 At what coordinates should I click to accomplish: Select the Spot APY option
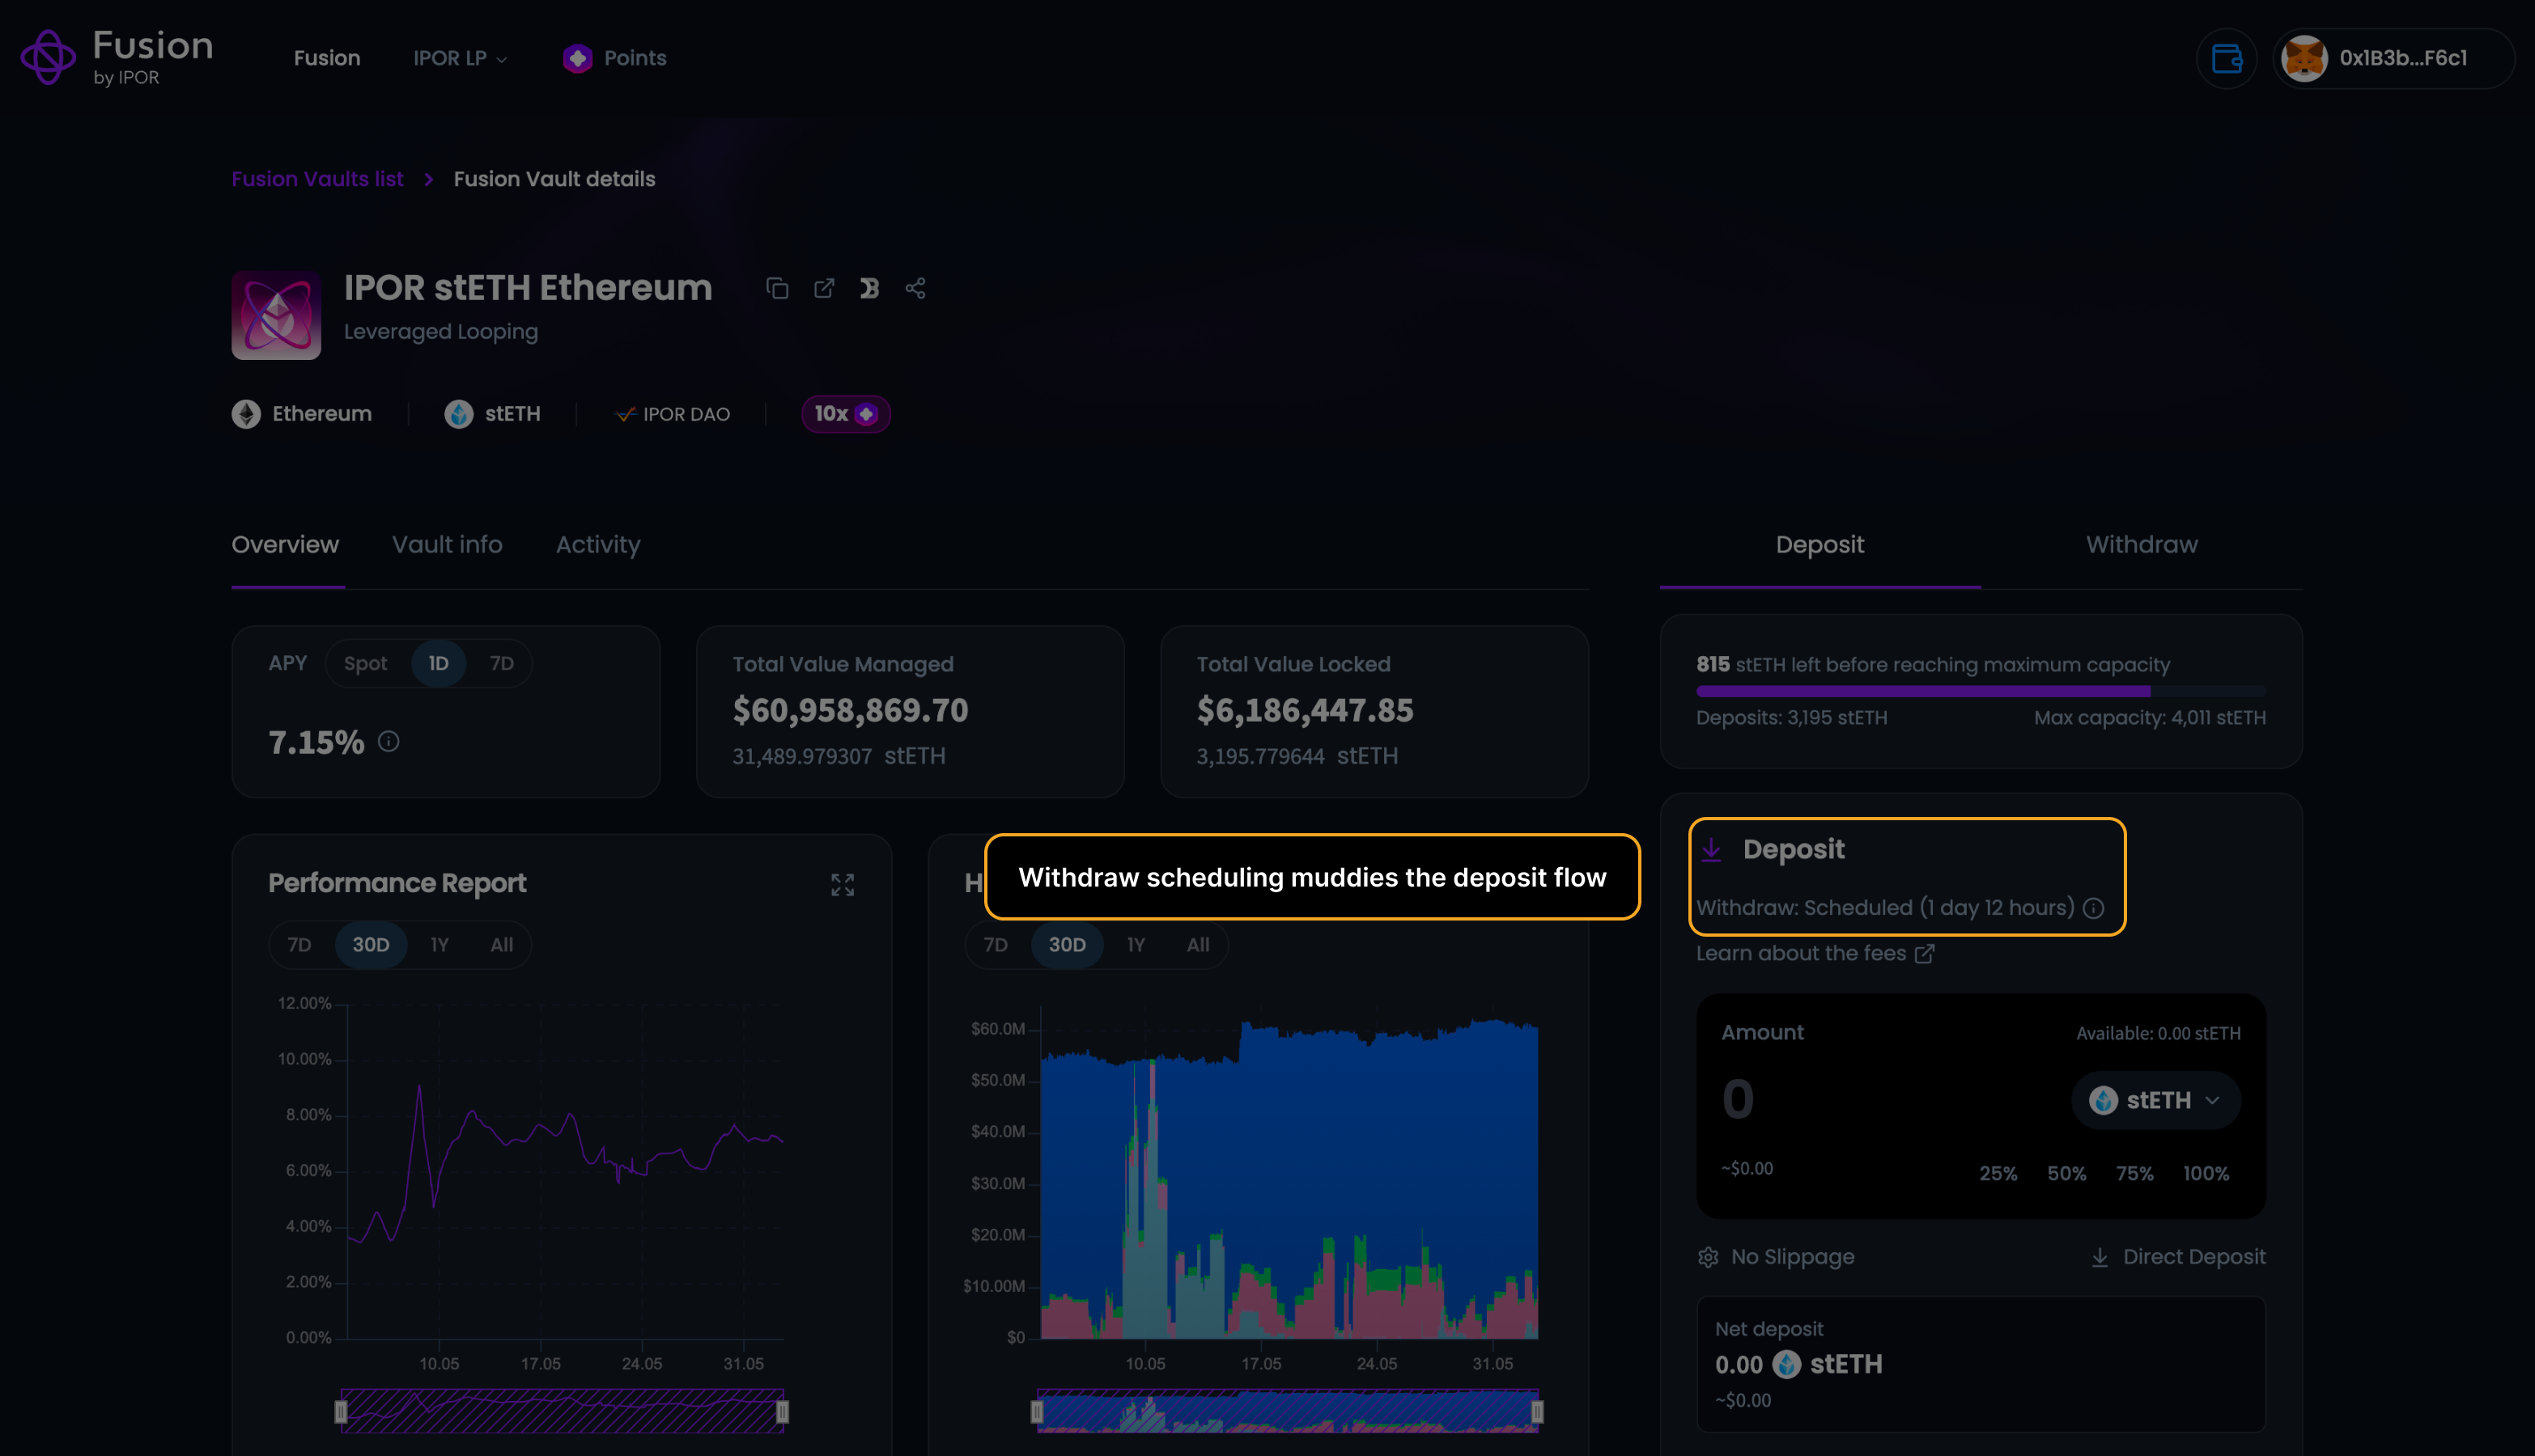click(x=365, y=663)
